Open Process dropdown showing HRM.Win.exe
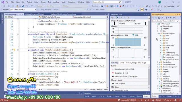The image size is (182, 102). tap(23, 10)
